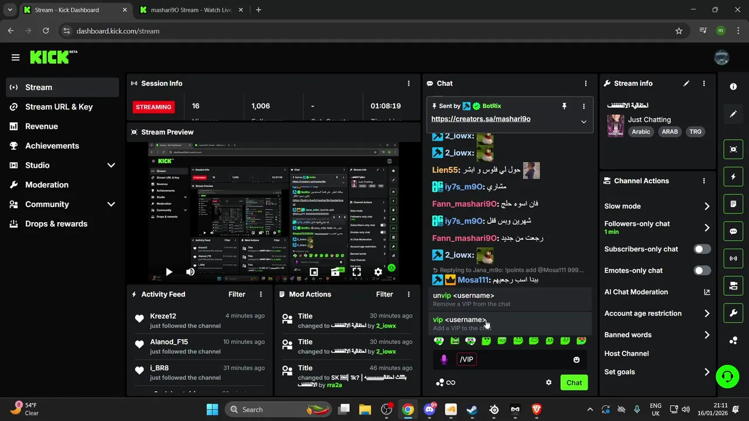Image resolution: width=749 pixels, height=421 pixels.
Task: Open Banned words settings arrow
Action: coord(707,335)
